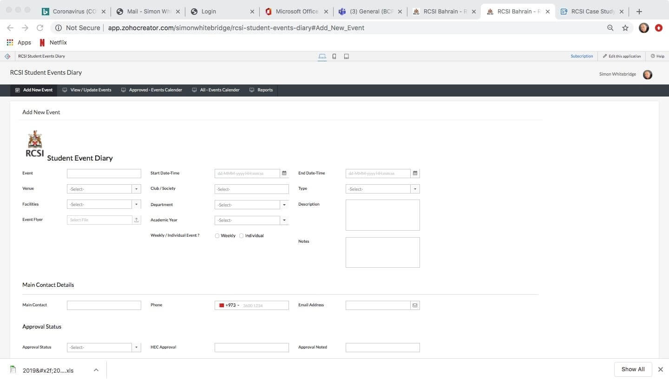This screenshot has width=669, height=381.
Task: Open Chrome profile picture in toolbar
Action: (x=644, y=28)
